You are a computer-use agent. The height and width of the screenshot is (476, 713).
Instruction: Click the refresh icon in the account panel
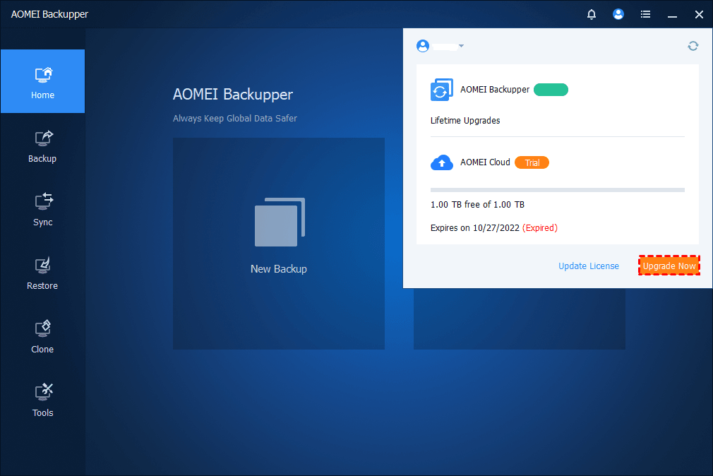[x=693, y=46]
